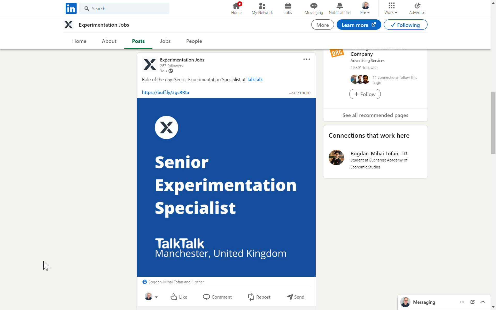The height and width of the screenshot is (310, 496).
Task: Open Messaging from the top navigation
Action: tap(314, 9)
